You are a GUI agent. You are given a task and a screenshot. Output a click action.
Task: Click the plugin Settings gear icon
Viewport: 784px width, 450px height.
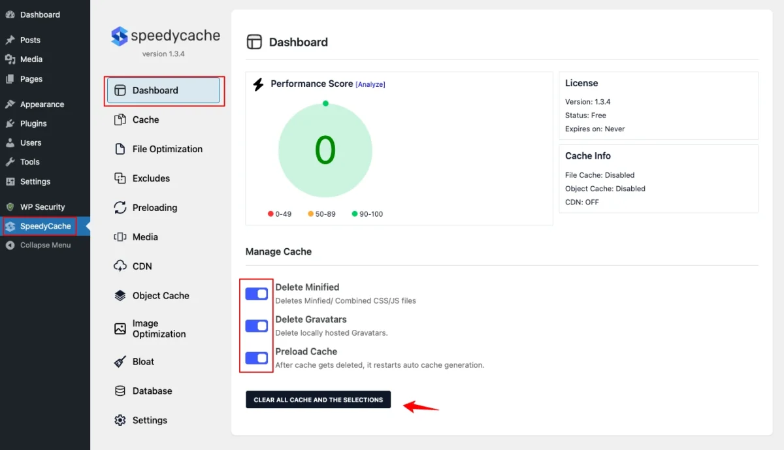point(120,420)
